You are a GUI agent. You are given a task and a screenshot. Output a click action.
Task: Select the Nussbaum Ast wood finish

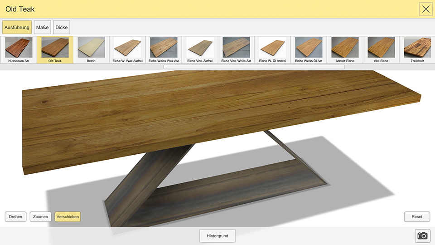click(19, 49)
